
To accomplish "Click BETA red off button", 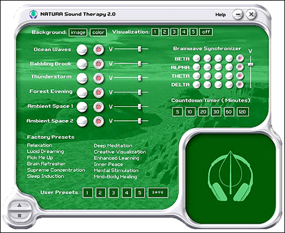I will pos(240,58).
